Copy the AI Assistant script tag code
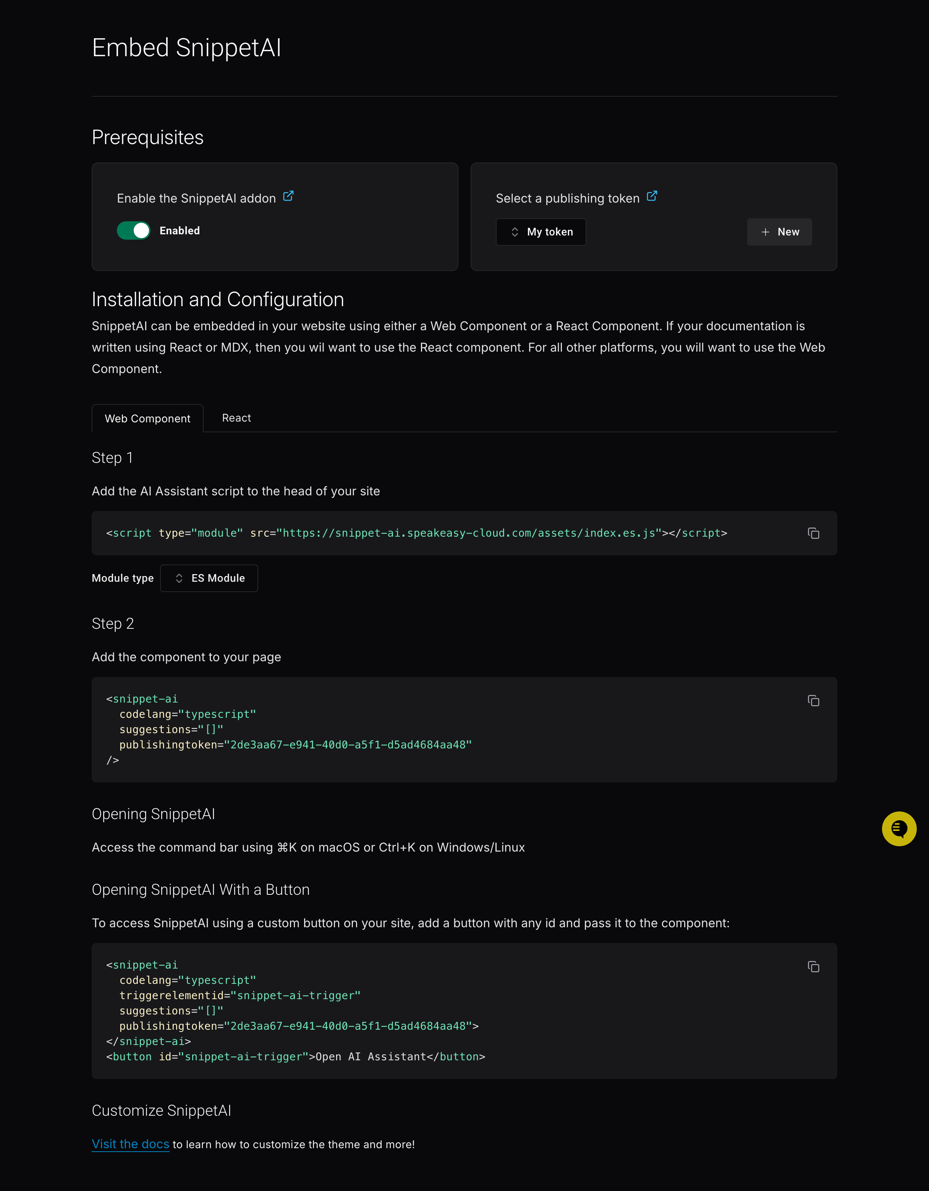 tap(814, 533)
